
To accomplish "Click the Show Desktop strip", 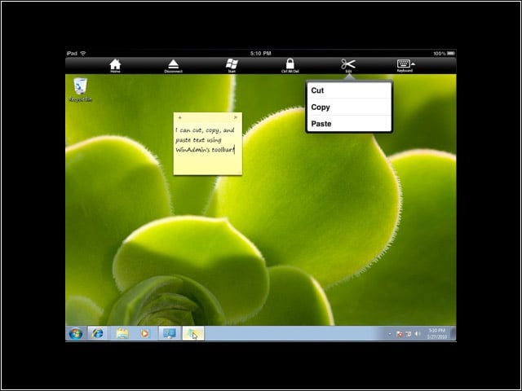I will coord(453,333).
